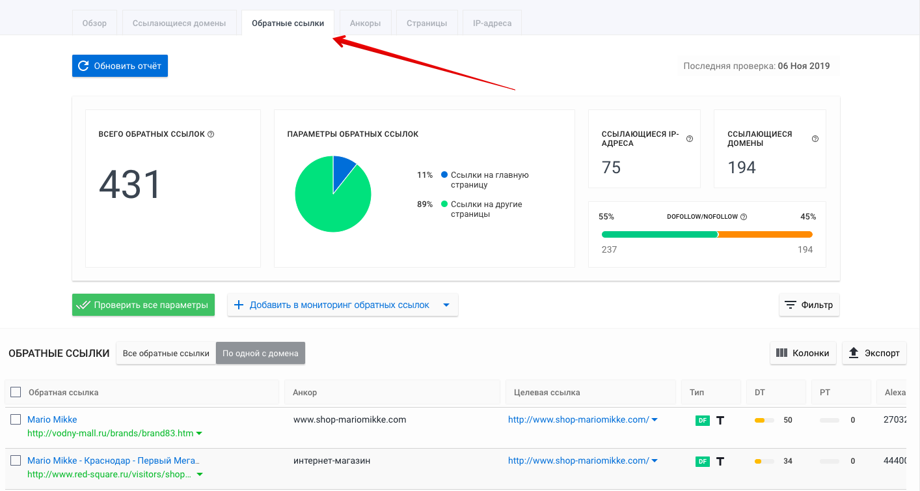This screenshot has width=920, height=491.
Task: Click the columns icon
Action: click(x=782, y=353)
